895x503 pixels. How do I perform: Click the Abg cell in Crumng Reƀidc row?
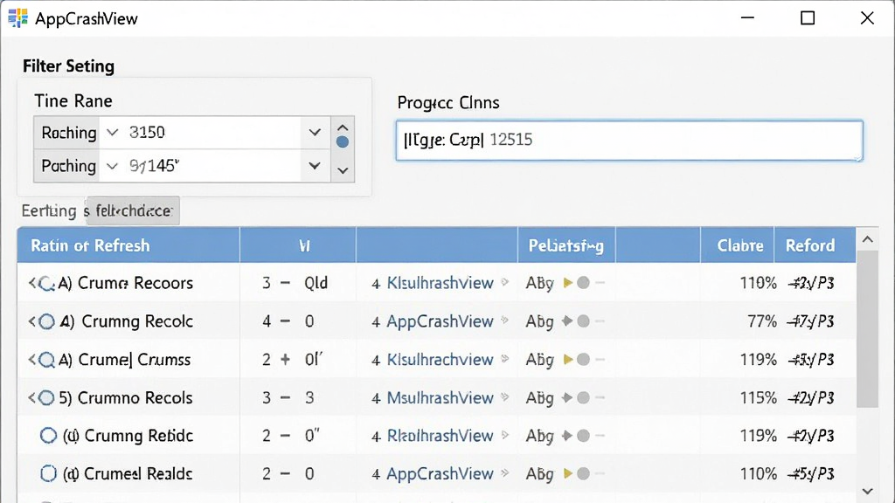click(x=539, y=437)
